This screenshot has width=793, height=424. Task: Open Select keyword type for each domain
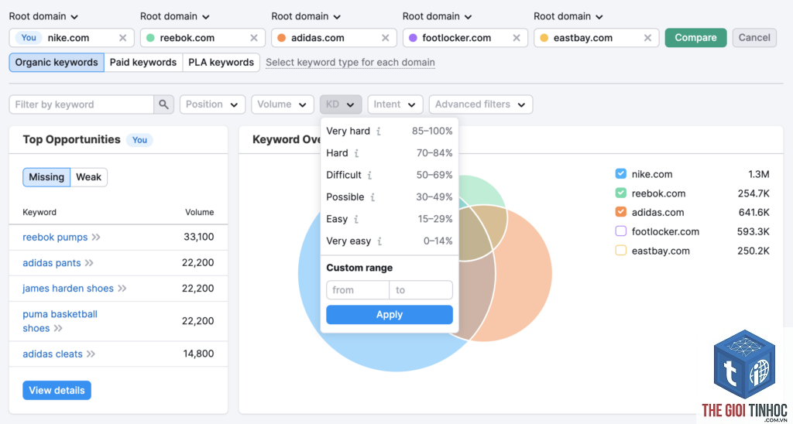(350, 63)
